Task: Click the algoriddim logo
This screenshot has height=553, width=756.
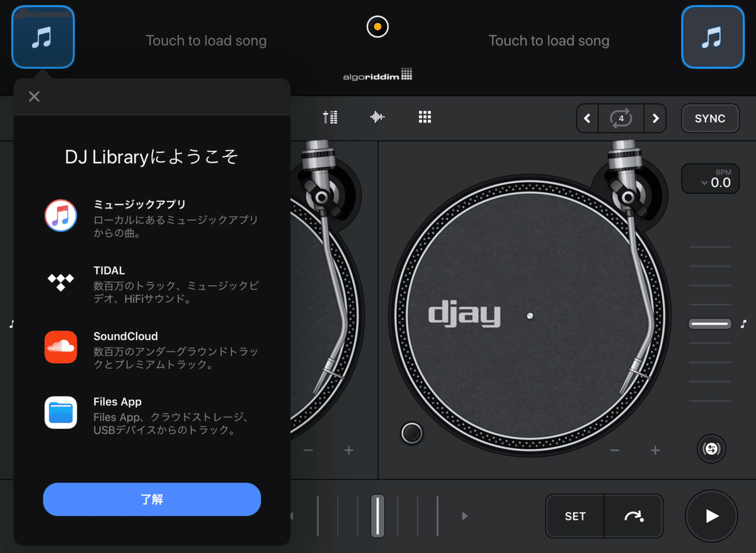Action: click(x=377, y=74)
